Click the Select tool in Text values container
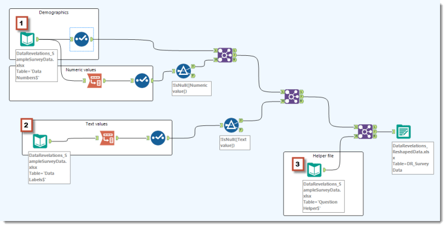This screenshot has width=446, height=227. (158, 138)
